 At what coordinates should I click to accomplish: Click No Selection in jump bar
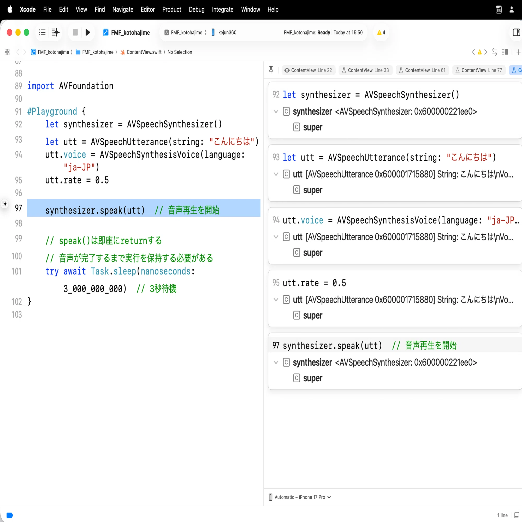click(x=180, y=52)
